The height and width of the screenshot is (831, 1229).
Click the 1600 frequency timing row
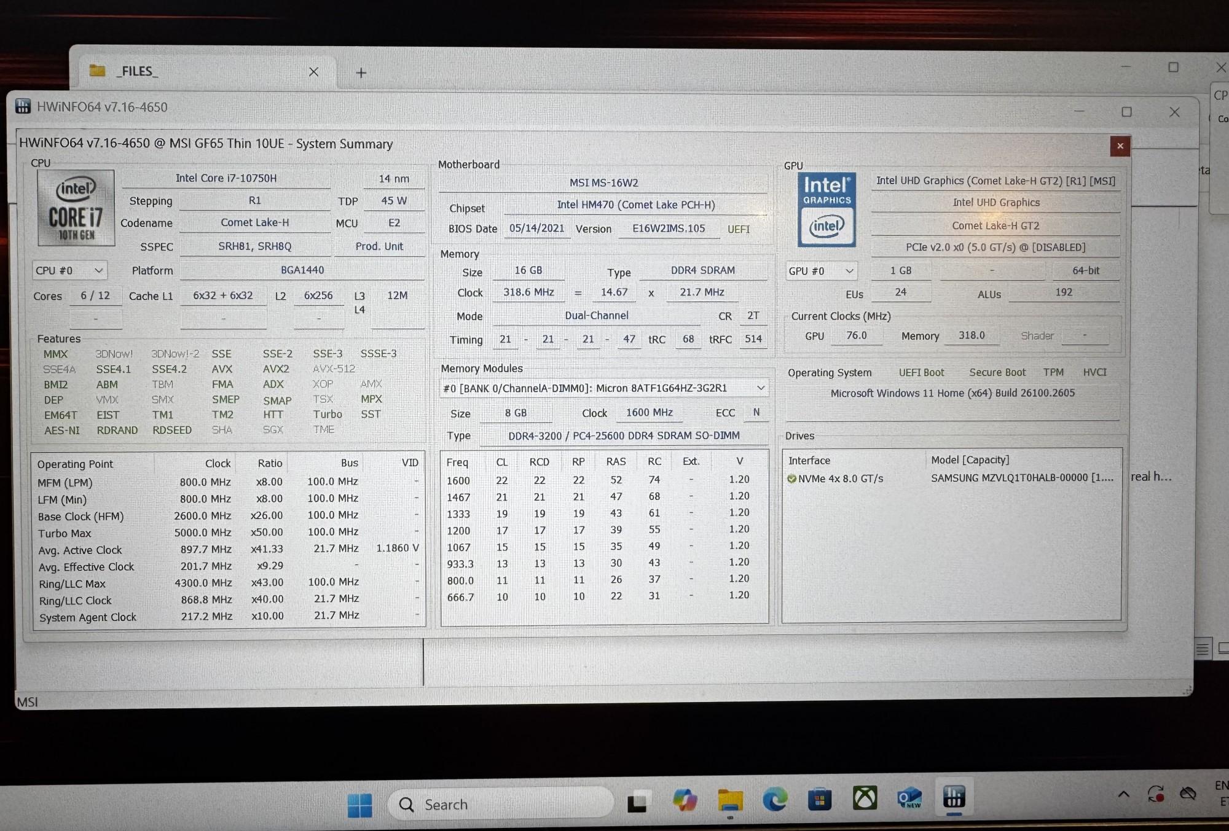604,480
